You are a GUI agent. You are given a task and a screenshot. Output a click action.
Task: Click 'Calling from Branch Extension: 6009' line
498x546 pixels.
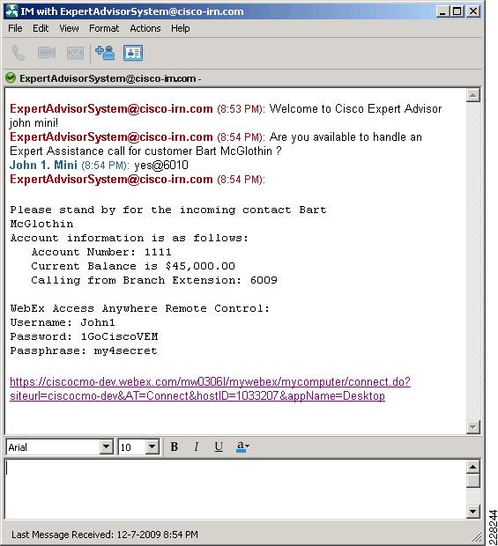pyautogui.click(x=154, y=280)
